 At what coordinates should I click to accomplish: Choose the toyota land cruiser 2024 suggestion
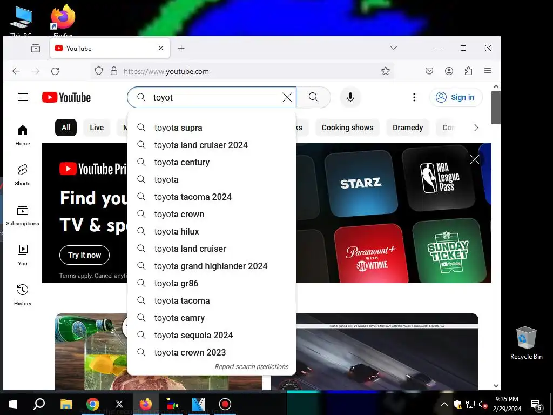[x=212, y=145]
